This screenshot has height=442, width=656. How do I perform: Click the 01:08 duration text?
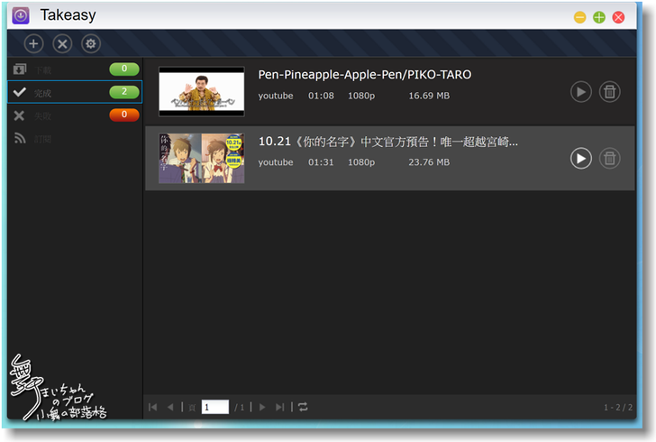pyautogui.click(x=321, y=96)
